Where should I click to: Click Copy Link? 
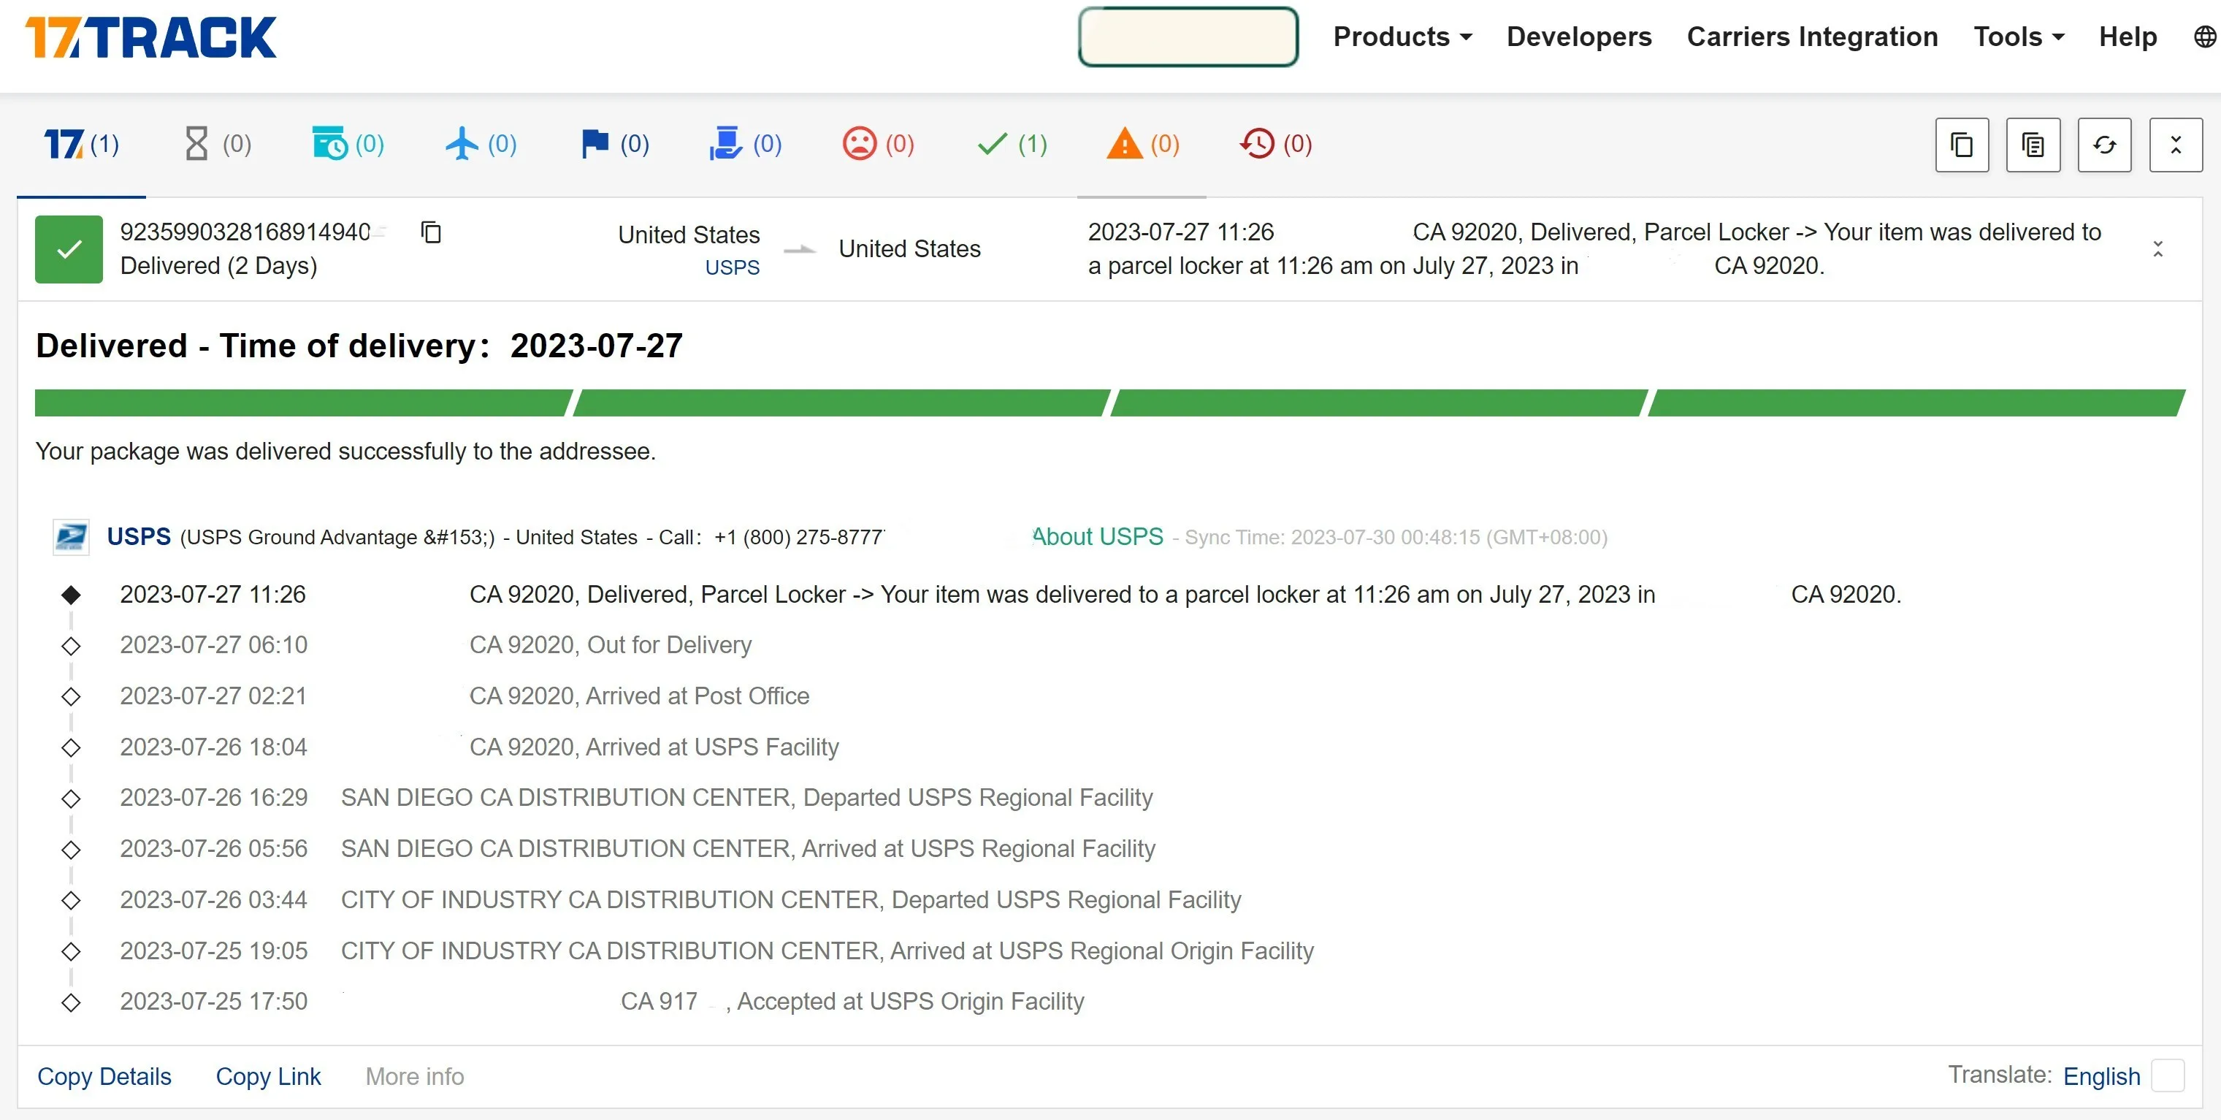tap(268, 1076)
